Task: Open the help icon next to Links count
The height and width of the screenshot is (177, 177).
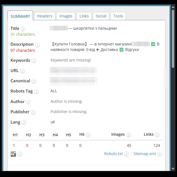Action: 157,135
